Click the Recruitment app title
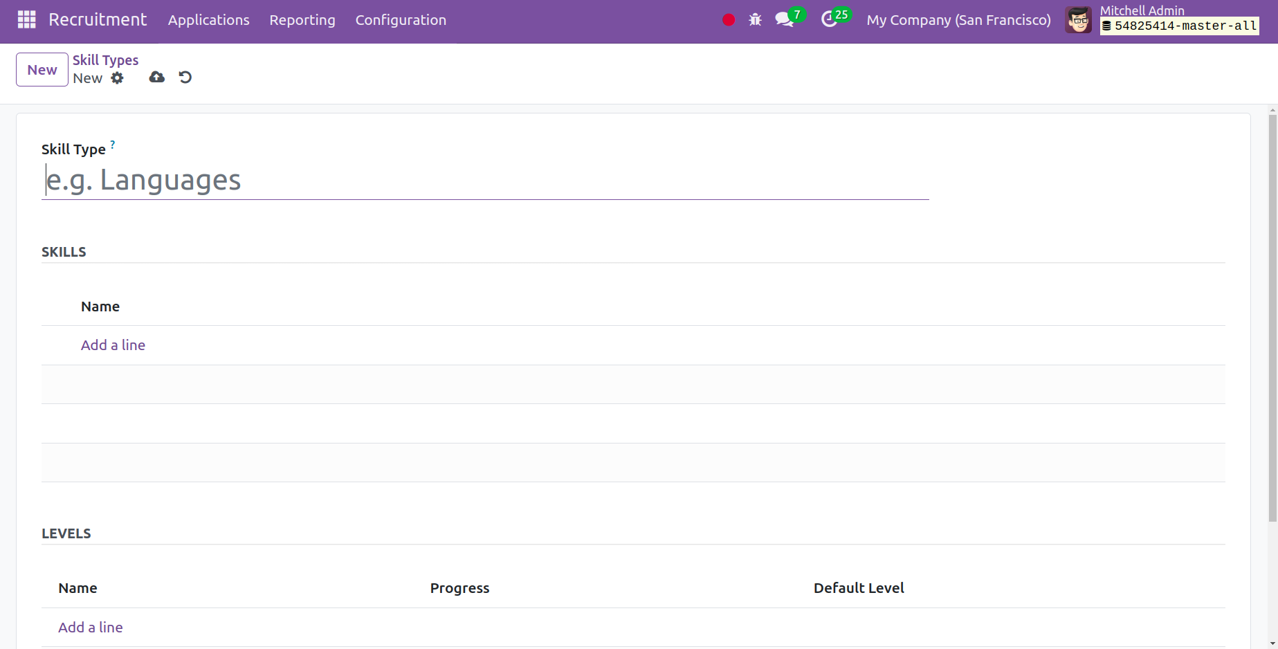The image size is (1278, 649). click(98, 19)
